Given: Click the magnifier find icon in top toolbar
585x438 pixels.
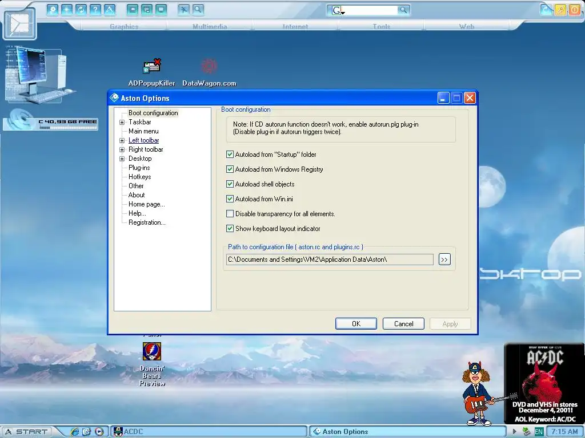Looking at the screenshot, I should pos(198,9).
